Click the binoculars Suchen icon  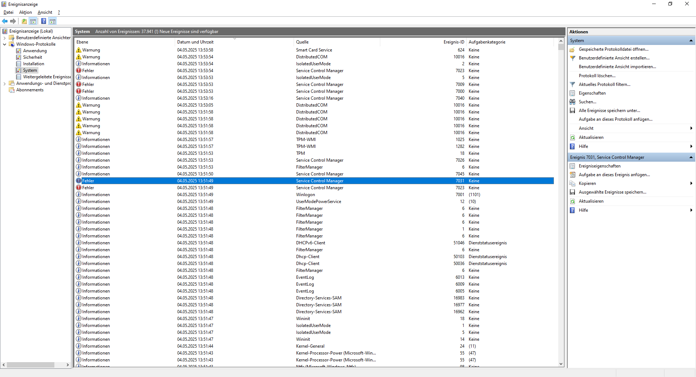[x=572, y=102]
